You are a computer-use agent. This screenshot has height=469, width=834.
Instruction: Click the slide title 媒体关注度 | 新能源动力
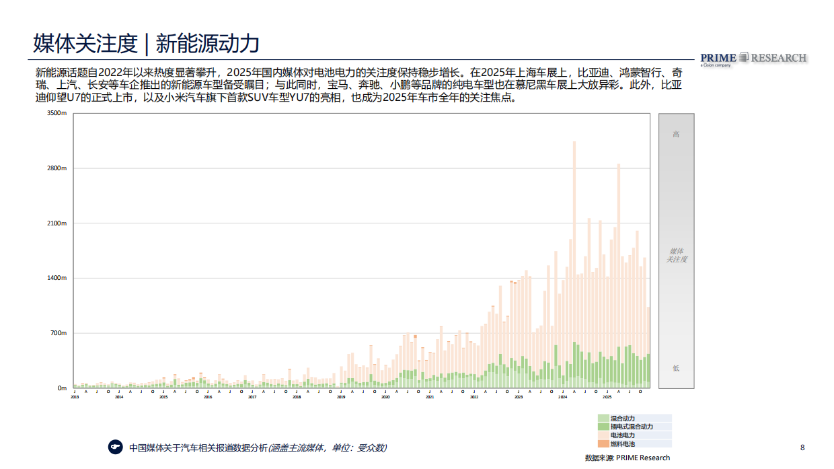coord(147,42)
